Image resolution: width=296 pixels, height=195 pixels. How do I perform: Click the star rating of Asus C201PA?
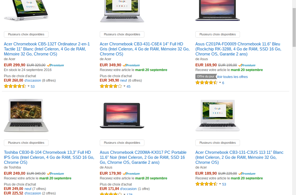click(206, 83)
